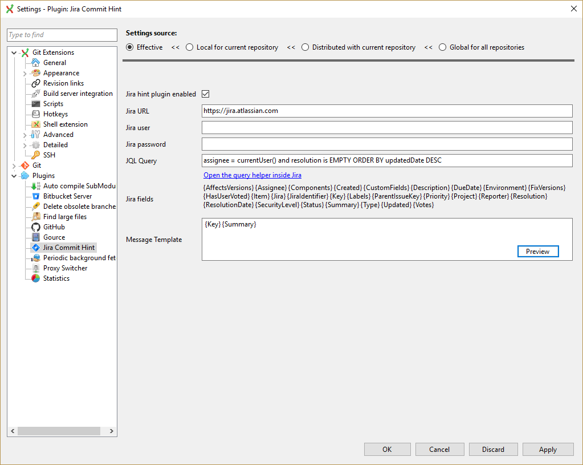This screenshot has width=583, height=465.
Task: Click into the Jira user field
Action: 387,127
